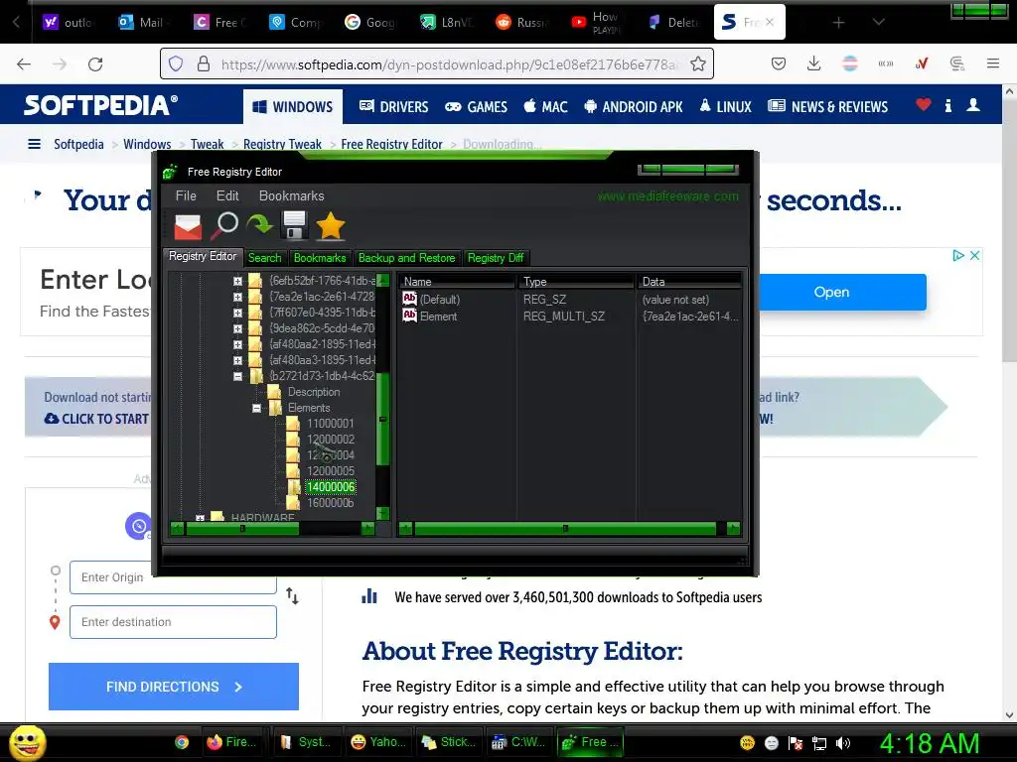The width and height of the screenshot is (1017, 762).
Task: Click the Element value Ab icon
Action: click(409, 316)
